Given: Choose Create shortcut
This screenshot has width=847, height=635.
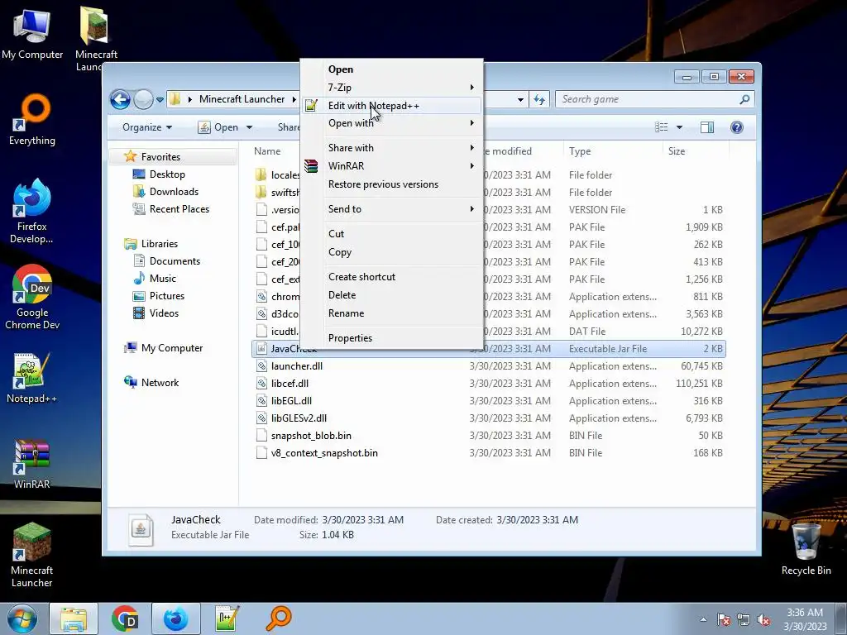Looking at the screenshot, I should [391, 276].
